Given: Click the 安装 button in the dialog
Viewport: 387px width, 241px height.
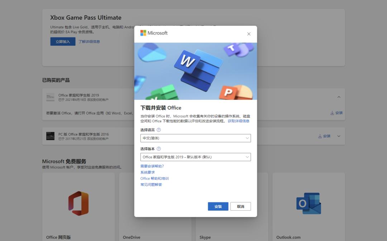Looking at the screenshot, I should click(218, 206).
